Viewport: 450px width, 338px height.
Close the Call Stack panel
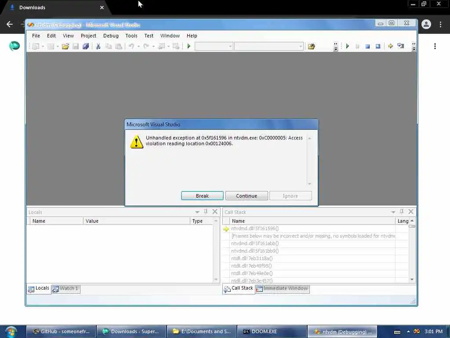(411, 212)
